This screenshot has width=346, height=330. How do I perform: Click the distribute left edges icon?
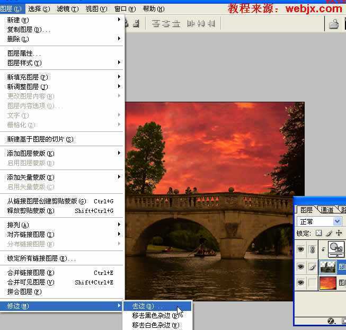pos(191,24)
